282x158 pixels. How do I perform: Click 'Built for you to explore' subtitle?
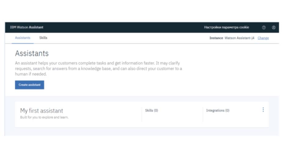[44, 118]
